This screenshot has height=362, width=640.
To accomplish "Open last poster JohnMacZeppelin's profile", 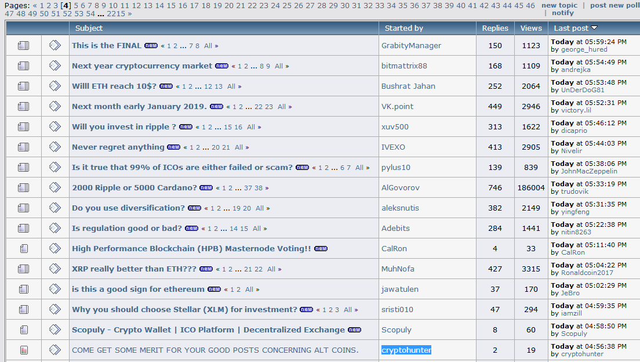I will (x=589, y=171).
